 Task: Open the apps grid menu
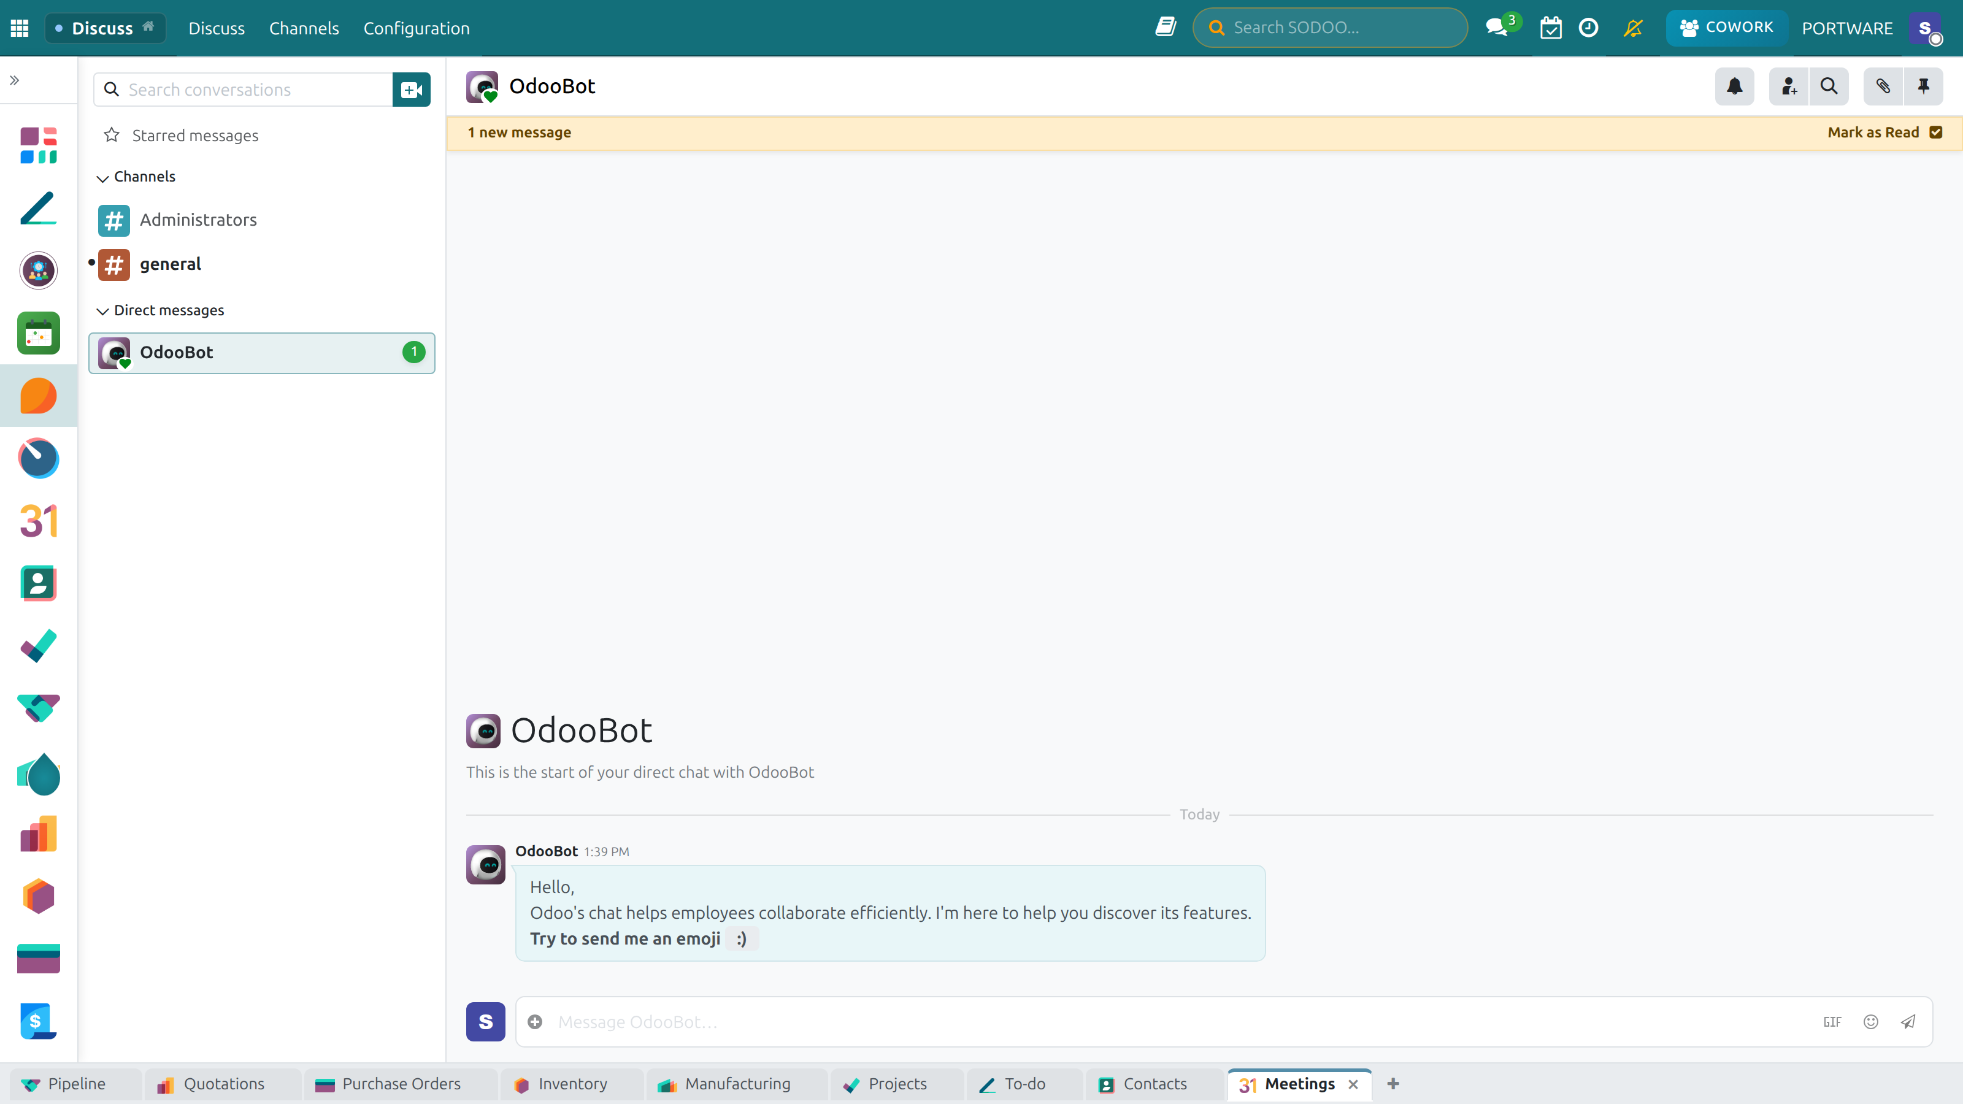[20, 28]
